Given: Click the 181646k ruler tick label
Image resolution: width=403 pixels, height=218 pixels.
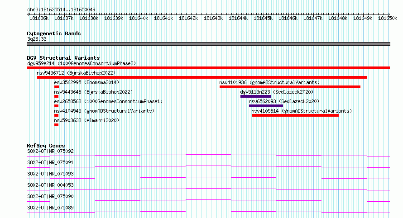Looking at the screenshot, I should tap(288, 18).
